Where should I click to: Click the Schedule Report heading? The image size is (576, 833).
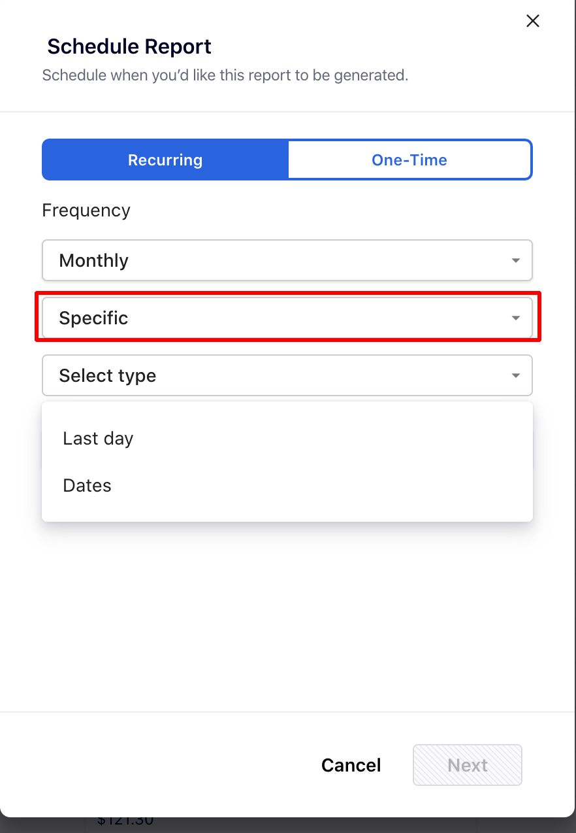click(129, 47)
